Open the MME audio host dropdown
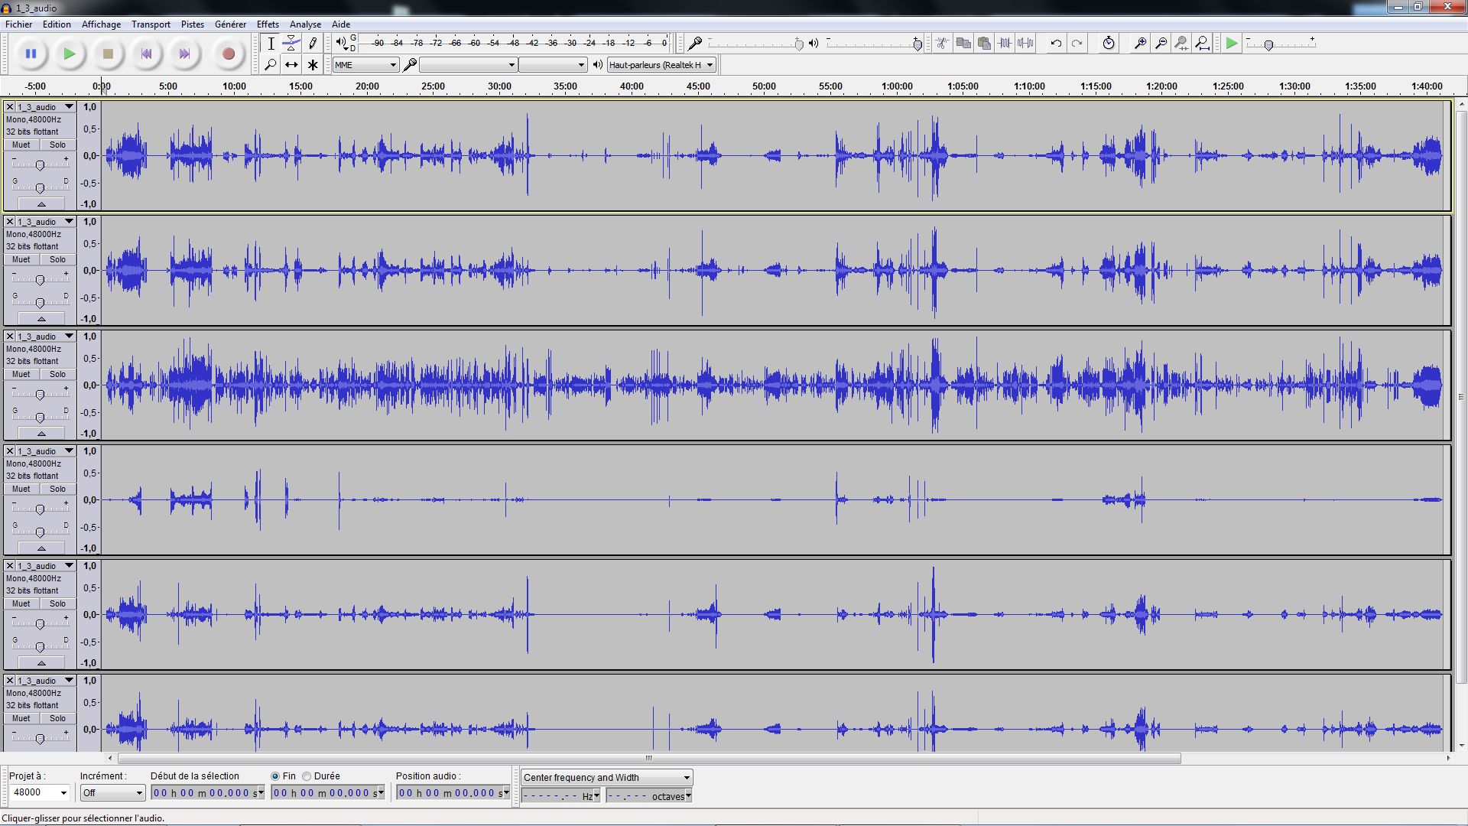 pyautogui.click(x=365, y=65)
